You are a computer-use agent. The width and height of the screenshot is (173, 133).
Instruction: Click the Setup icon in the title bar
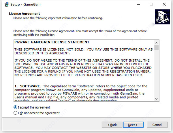point(6,5)
